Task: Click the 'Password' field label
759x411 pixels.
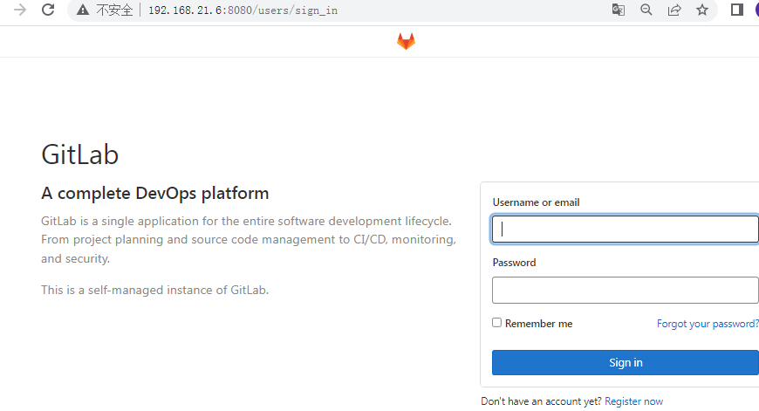Action: click(514, 263)
